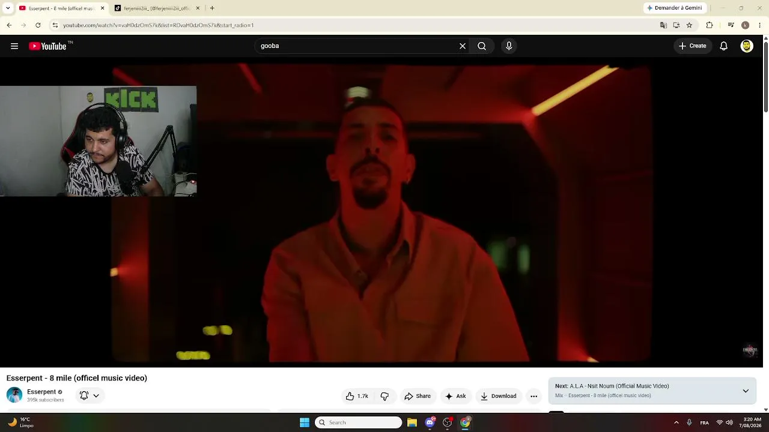The height and width of the screenshot is (432, 769).
Task: Open Chrome three-dot menu
Action: point(760,25)
